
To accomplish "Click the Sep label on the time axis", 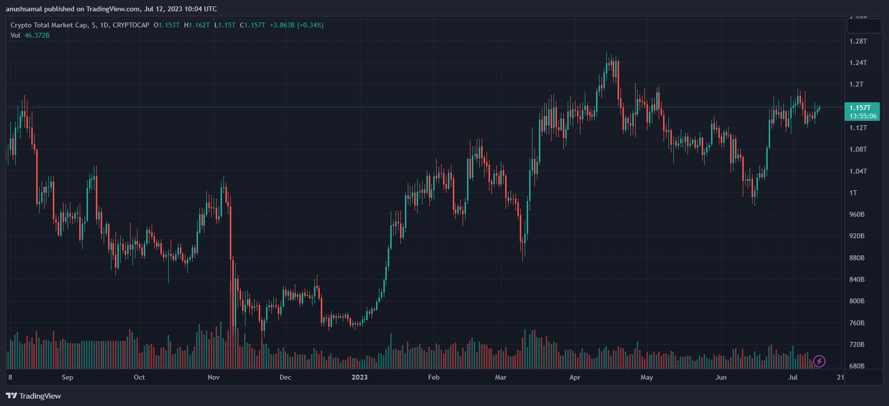I will [67, 377].
